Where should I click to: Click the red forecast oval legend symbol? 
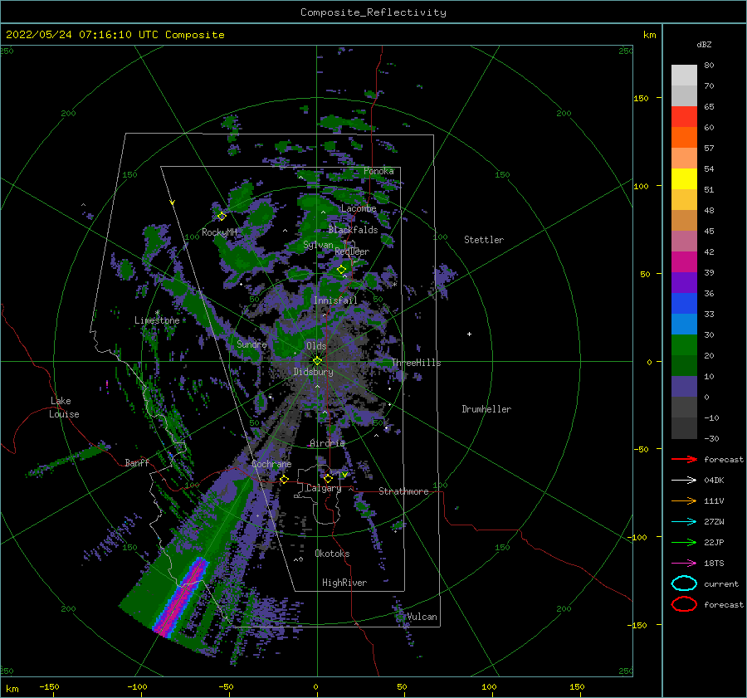pyautogui.click(x=684, y=604)
